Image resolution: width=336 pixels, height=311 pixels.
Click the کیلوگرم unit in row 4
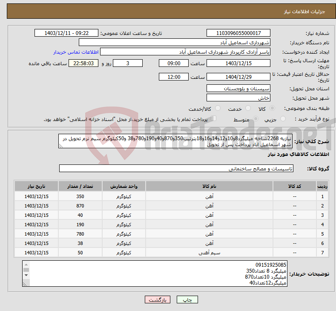(x=123, y=225)
